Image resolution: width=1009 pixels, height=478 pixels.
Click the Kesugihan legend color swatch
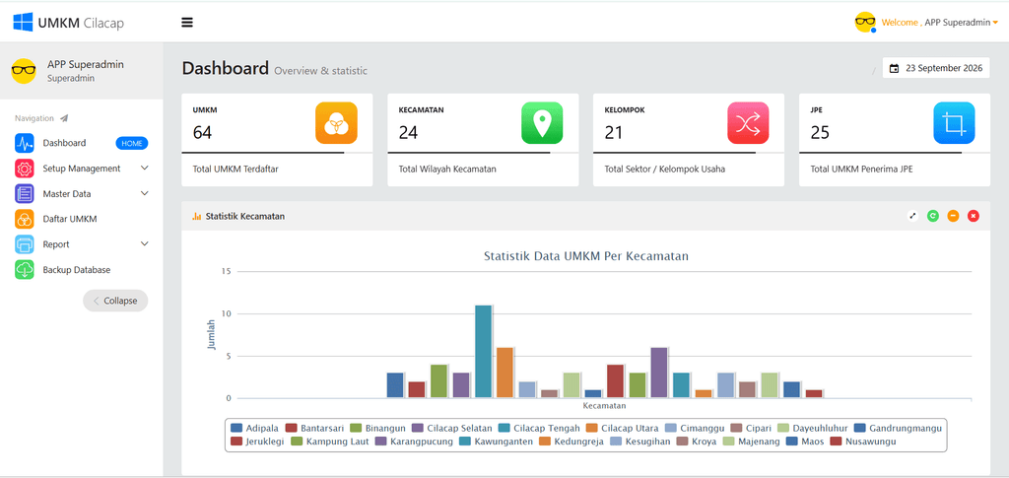click(x=615, y=442)
